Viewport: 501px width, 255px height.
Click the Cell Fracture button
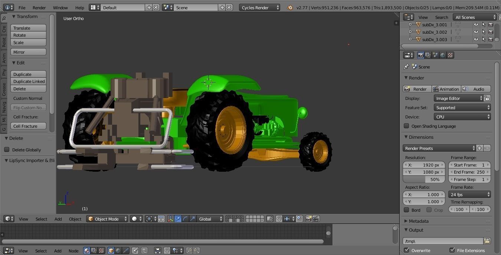(x=28, y=126)
